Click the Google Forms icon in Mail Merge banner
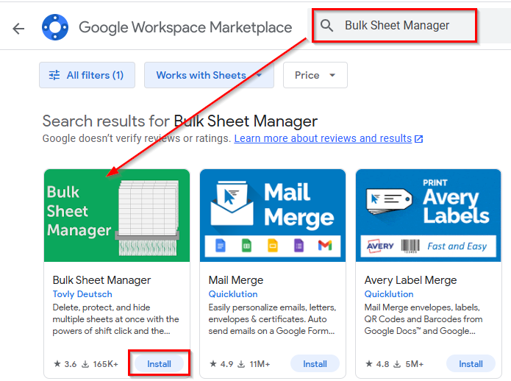This screenshot has height=381, width=511. pos(299,246)
